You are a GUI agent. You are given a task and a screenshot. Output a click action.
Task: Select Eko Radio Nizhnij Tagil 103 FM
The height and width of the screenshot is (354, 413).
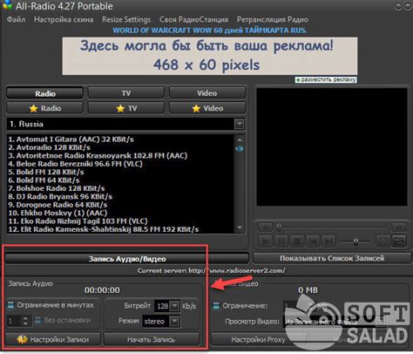click(x=78, y=221)
